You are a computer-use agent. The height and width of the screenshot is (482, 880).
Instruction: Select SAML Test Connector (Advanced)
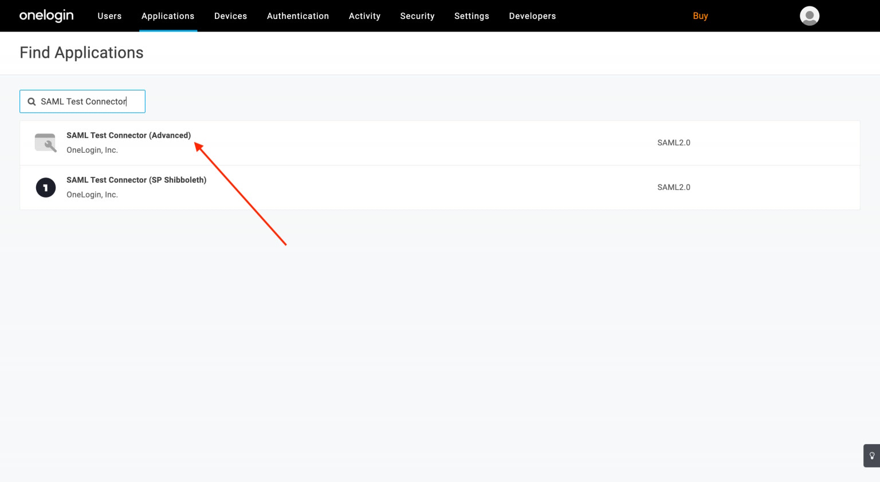[x=128, y=136]
